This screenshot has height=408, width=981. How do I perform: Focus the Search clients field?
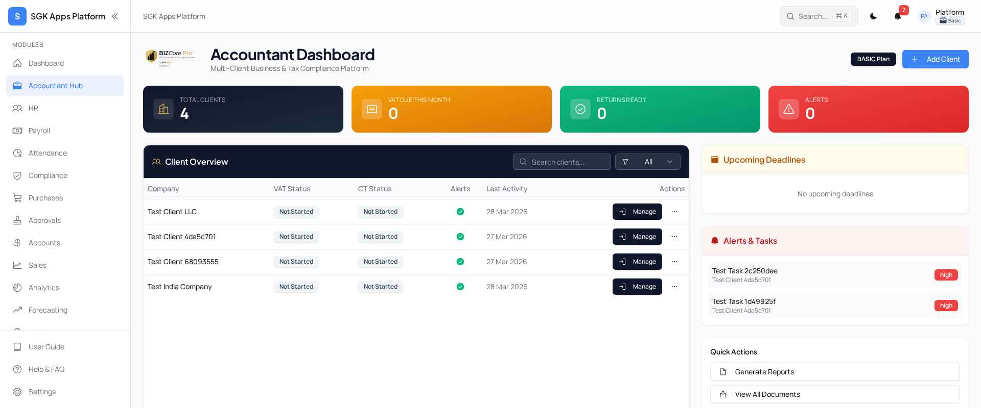pos(562,162)
